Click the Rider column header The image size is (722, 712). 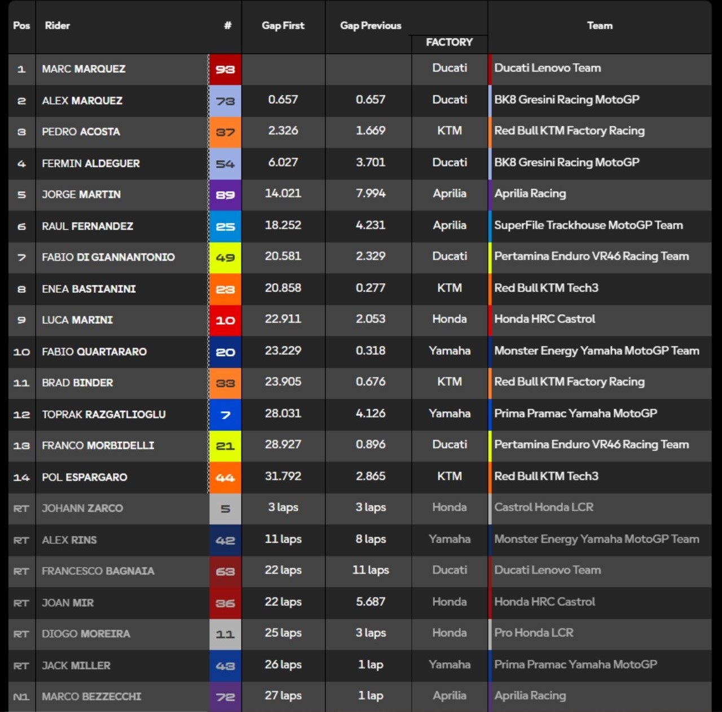[58, 25]
